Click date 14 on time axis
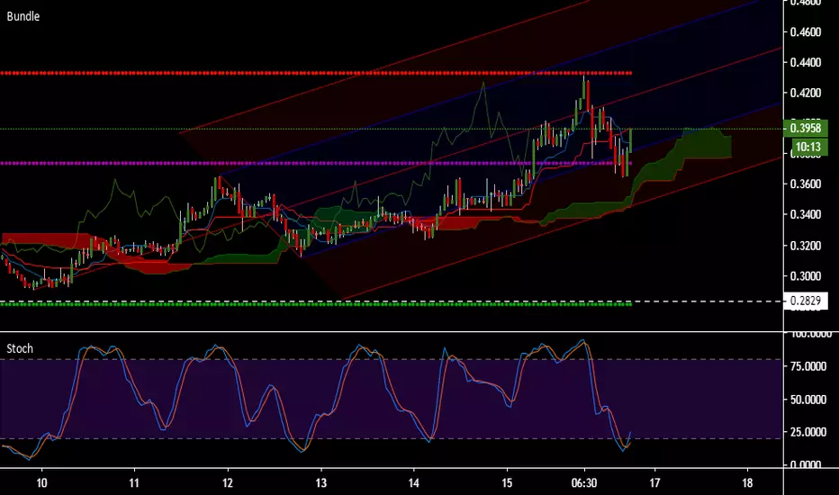839x495 pixels. [x=413, y=483]
